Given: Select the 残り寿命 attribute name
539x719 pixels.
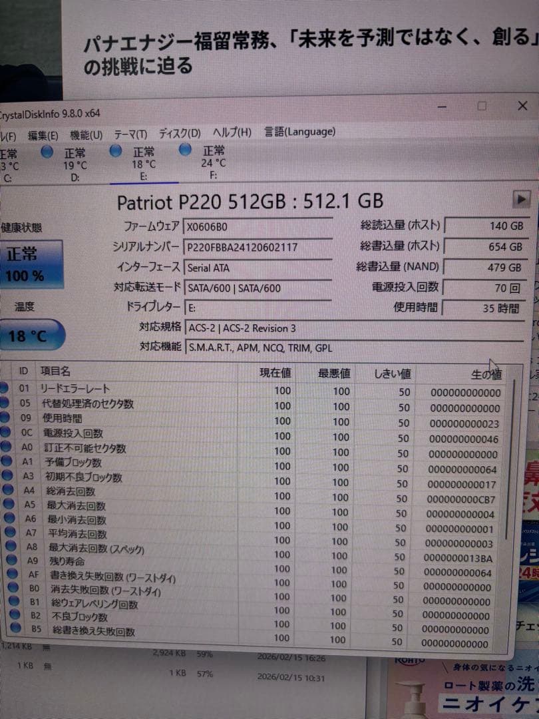Looking at the screenshot, I should (67, 561).
